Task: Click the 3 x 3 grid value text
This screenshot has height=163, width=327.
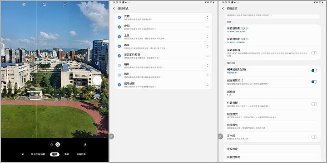Action: coord(229,95)
